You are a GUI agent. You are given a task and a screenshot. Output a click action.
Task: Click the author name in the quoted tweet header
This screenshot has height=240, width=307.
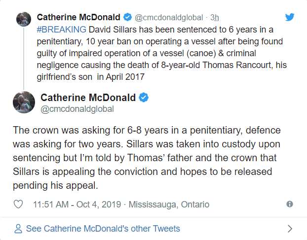(78, 18)
